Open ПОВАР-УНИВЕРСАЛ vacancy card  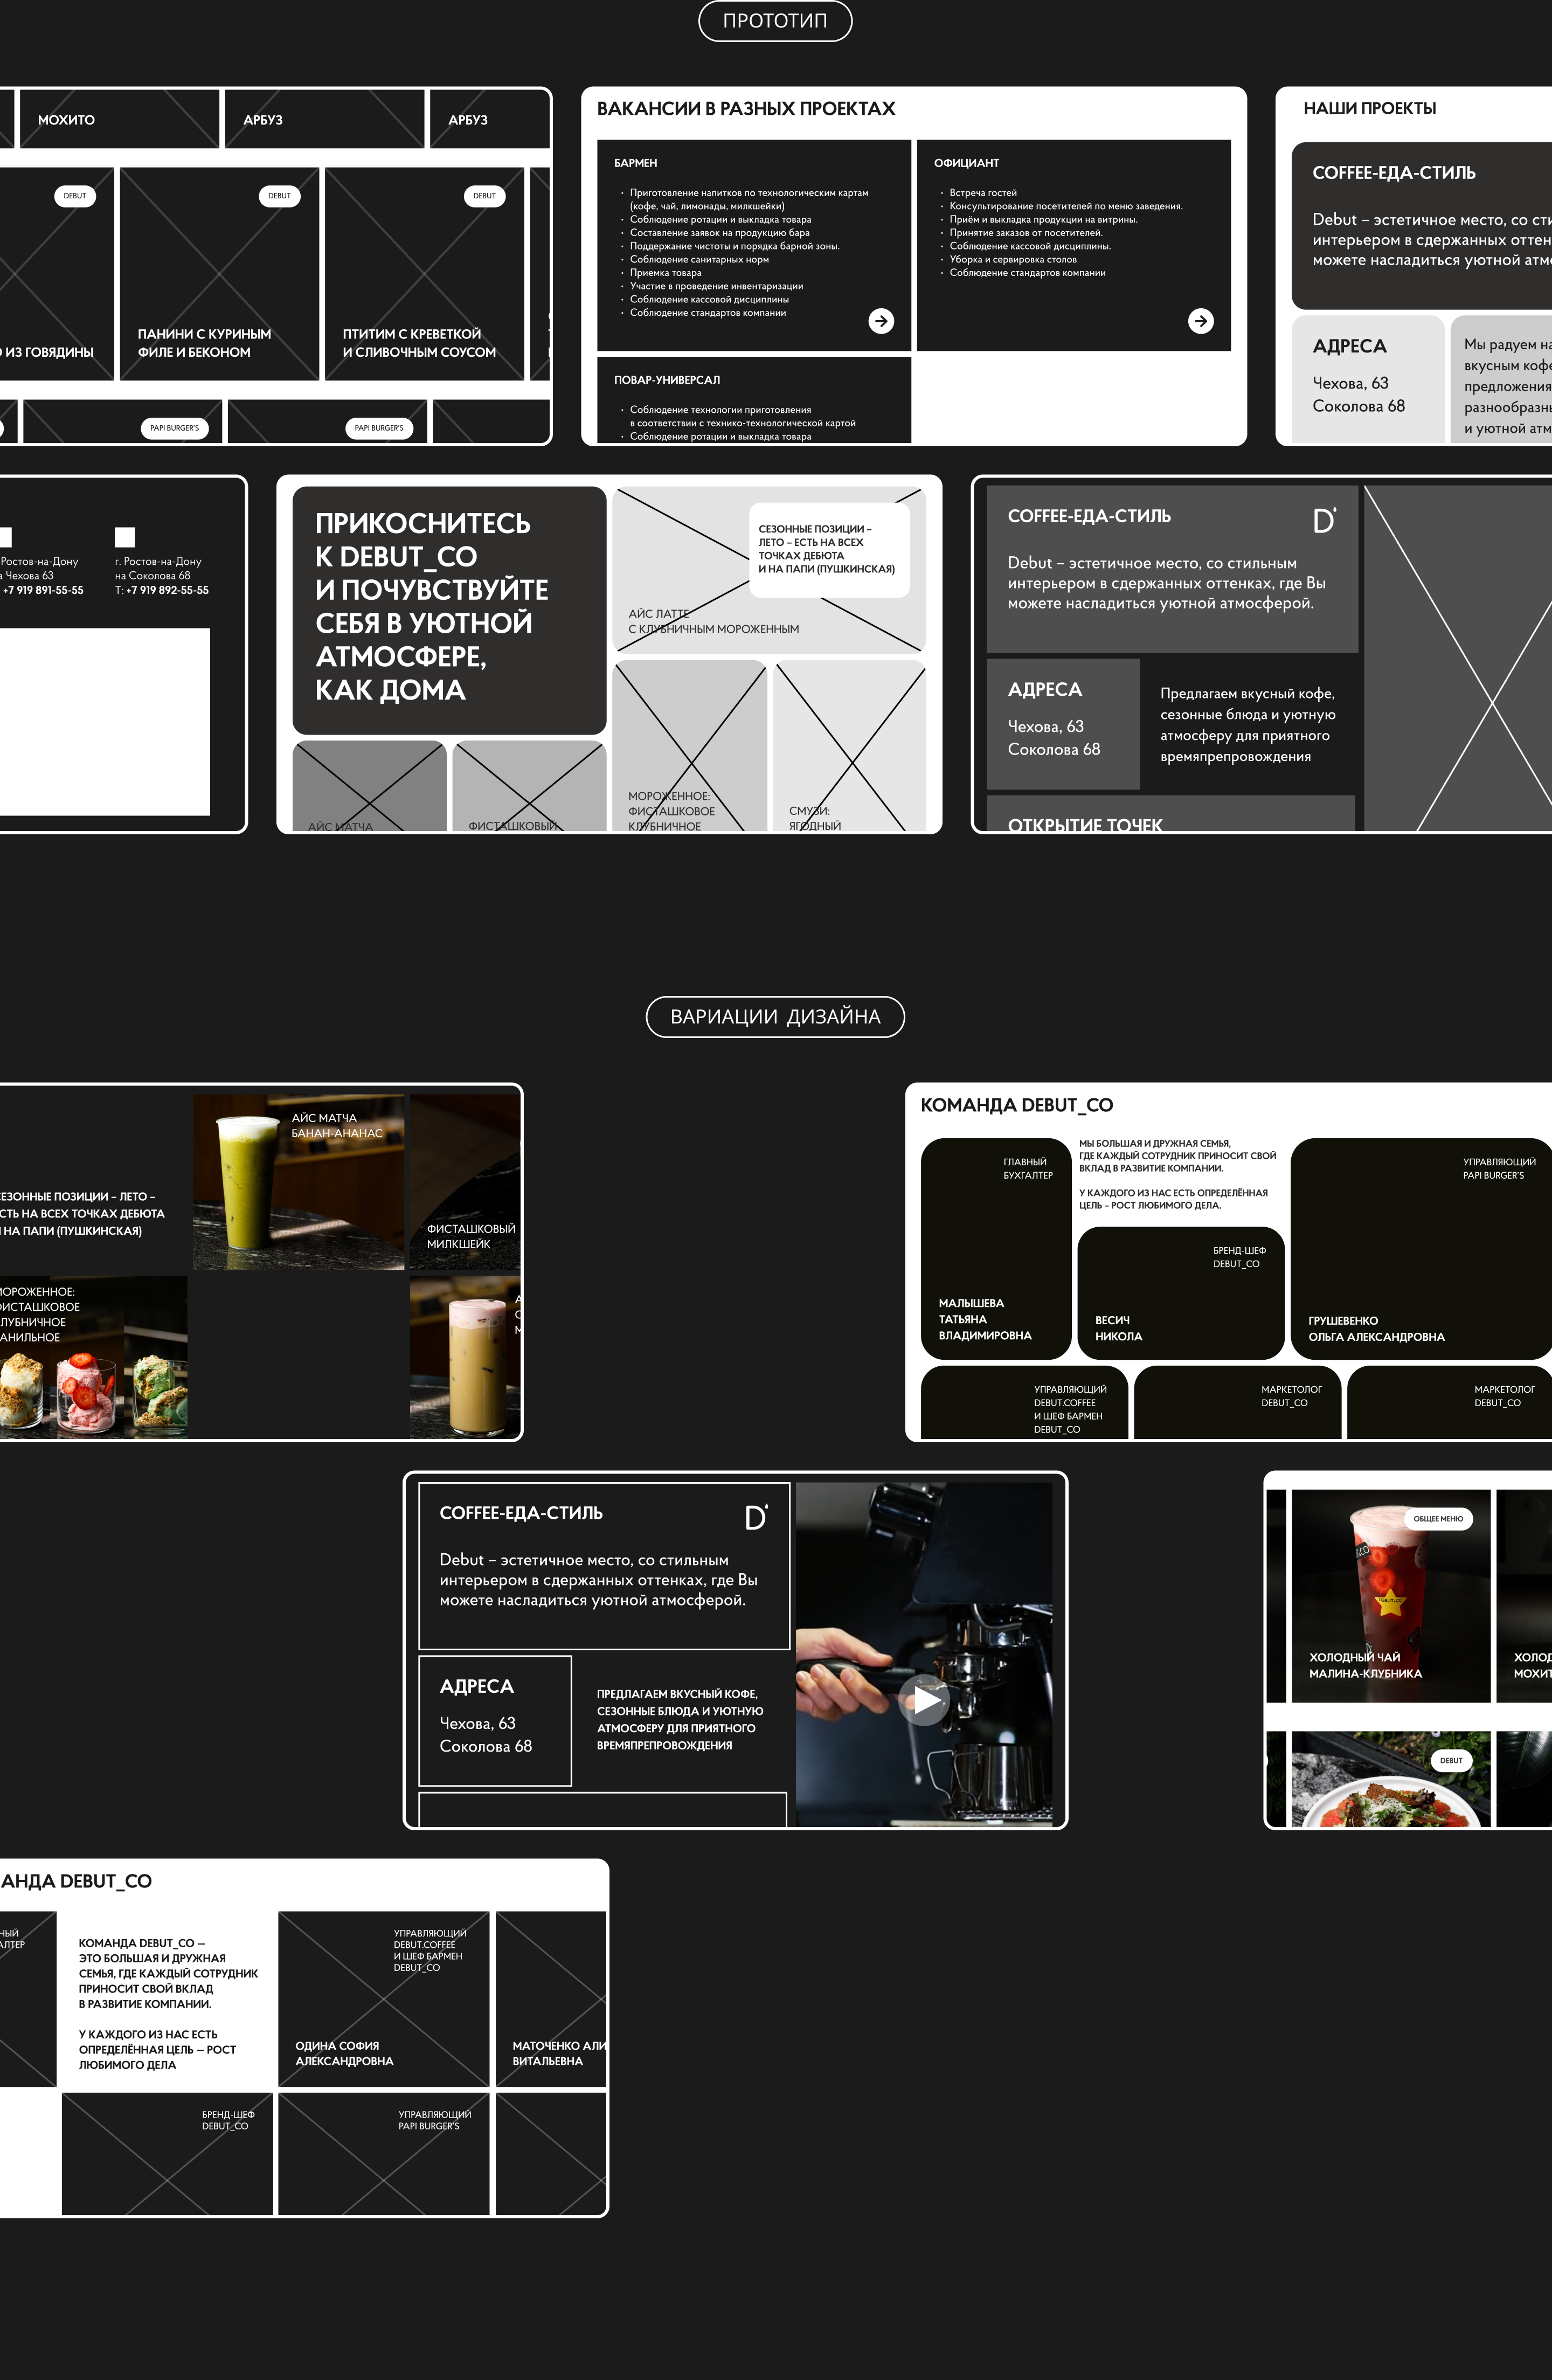(x=753, y=400)
